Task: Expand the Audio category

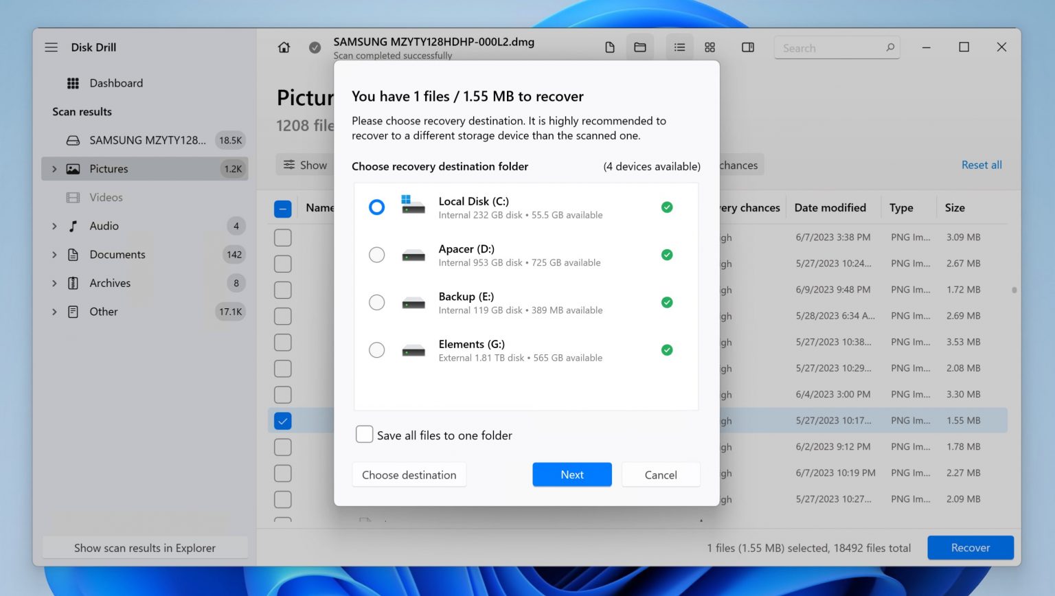Action: [x=54, y=225]
